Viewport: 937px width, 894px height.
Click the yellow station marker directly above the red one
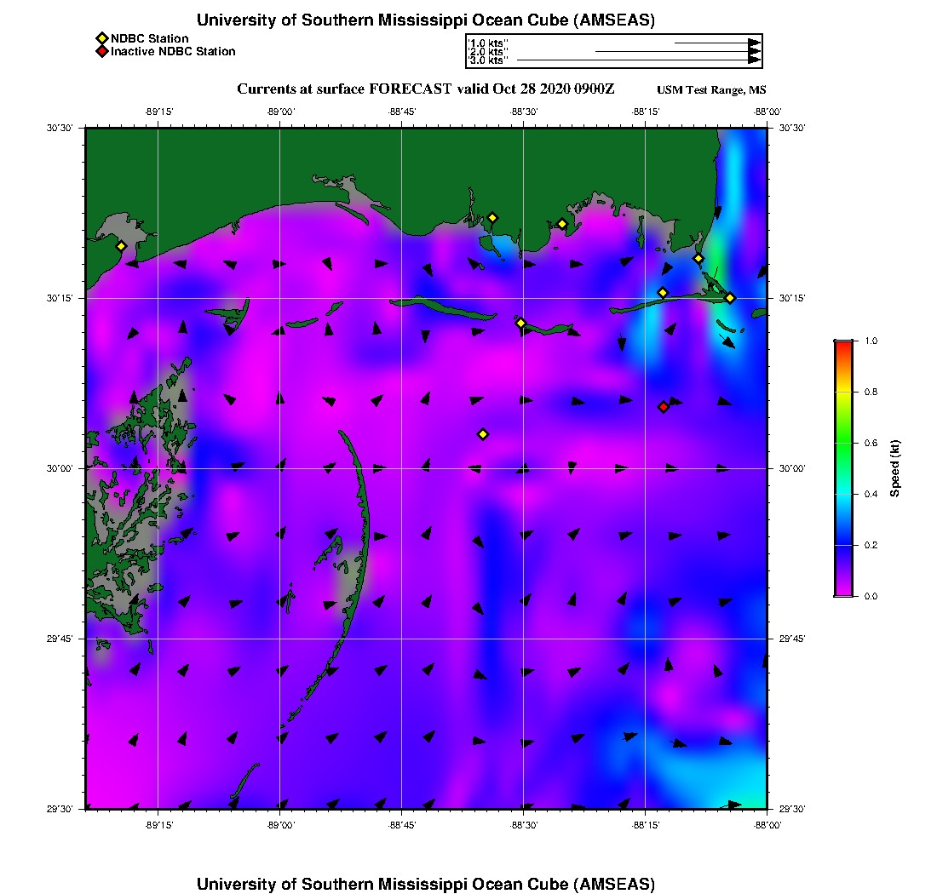(663, 293)
